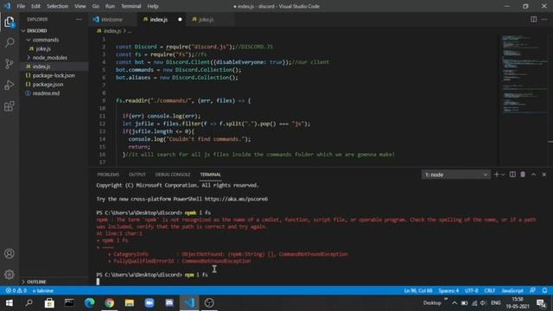Click the feedback icon in status bar
The width and height of the screenshot is (553, 311).
532,290
